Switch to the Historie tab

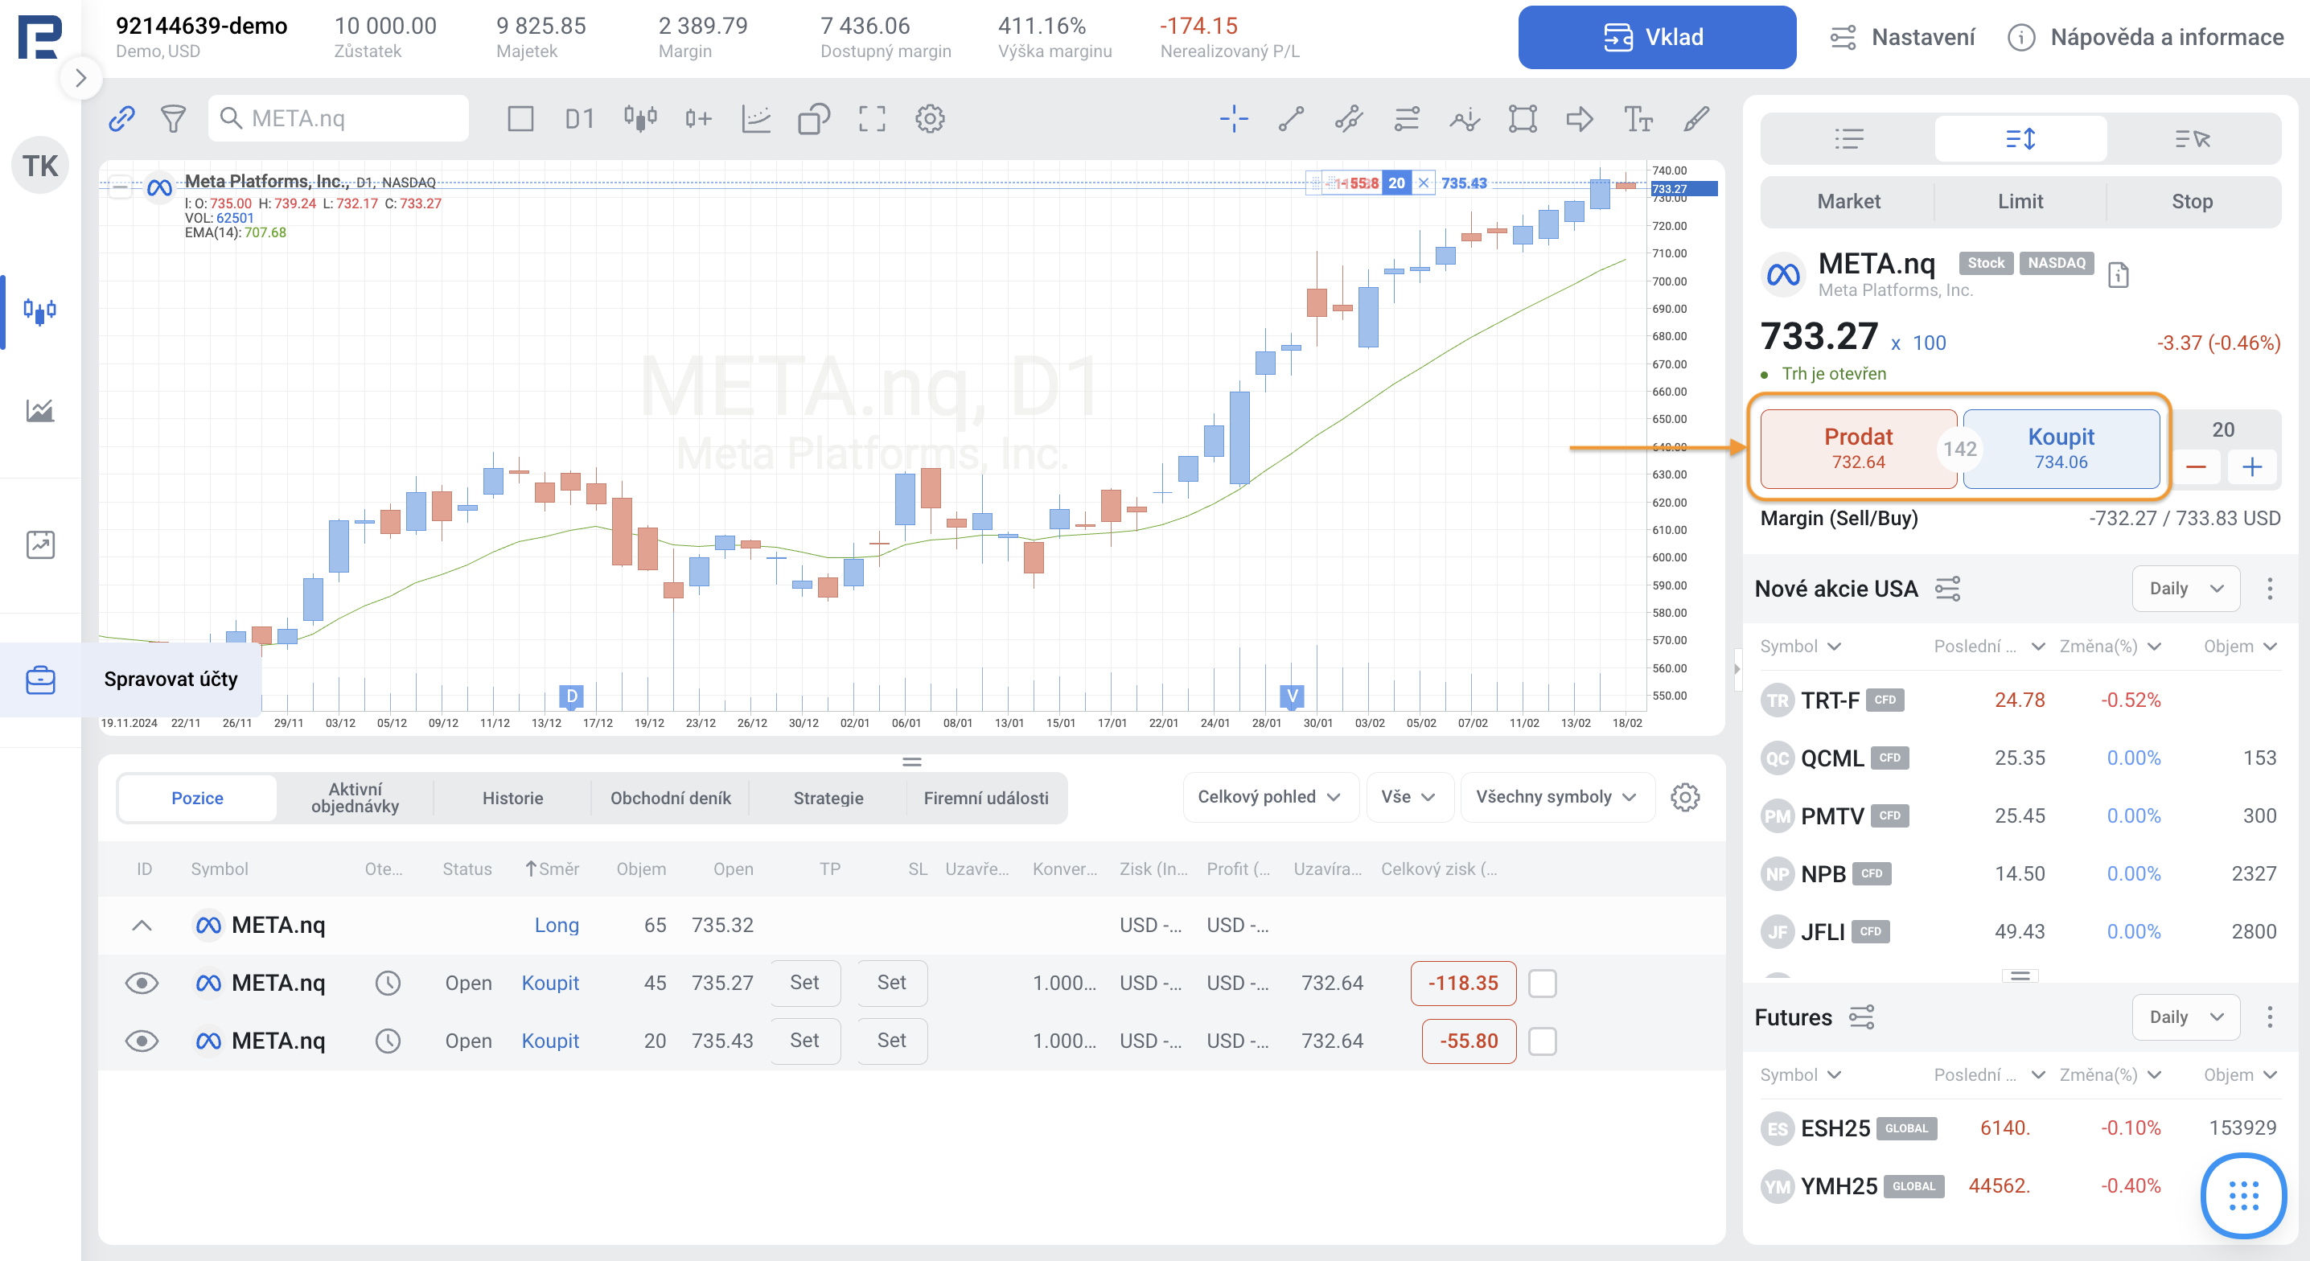(512, 799)
